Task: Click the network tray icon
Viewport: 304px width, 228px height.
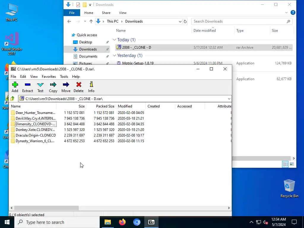Action: pos(259,222)
